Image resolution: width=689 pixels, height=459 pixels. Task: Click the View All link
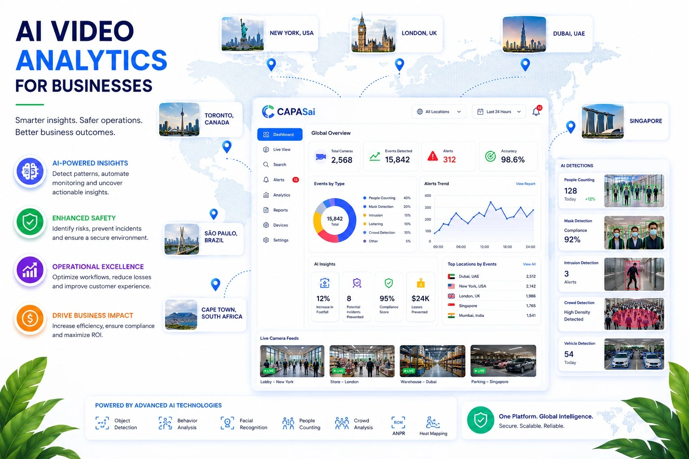529,264
